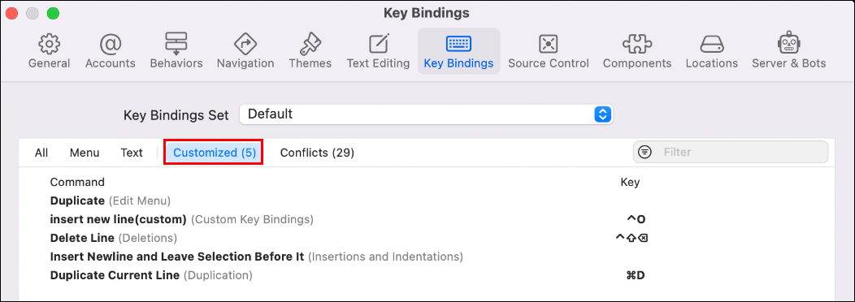855x302 pixels.
Task: Open the Conflicts (29) tab
Action: pyautogui.click(x=317, y=153)
